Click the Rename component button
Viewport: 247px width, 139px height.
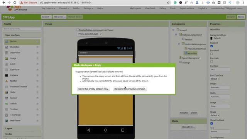tap(184, 113)
